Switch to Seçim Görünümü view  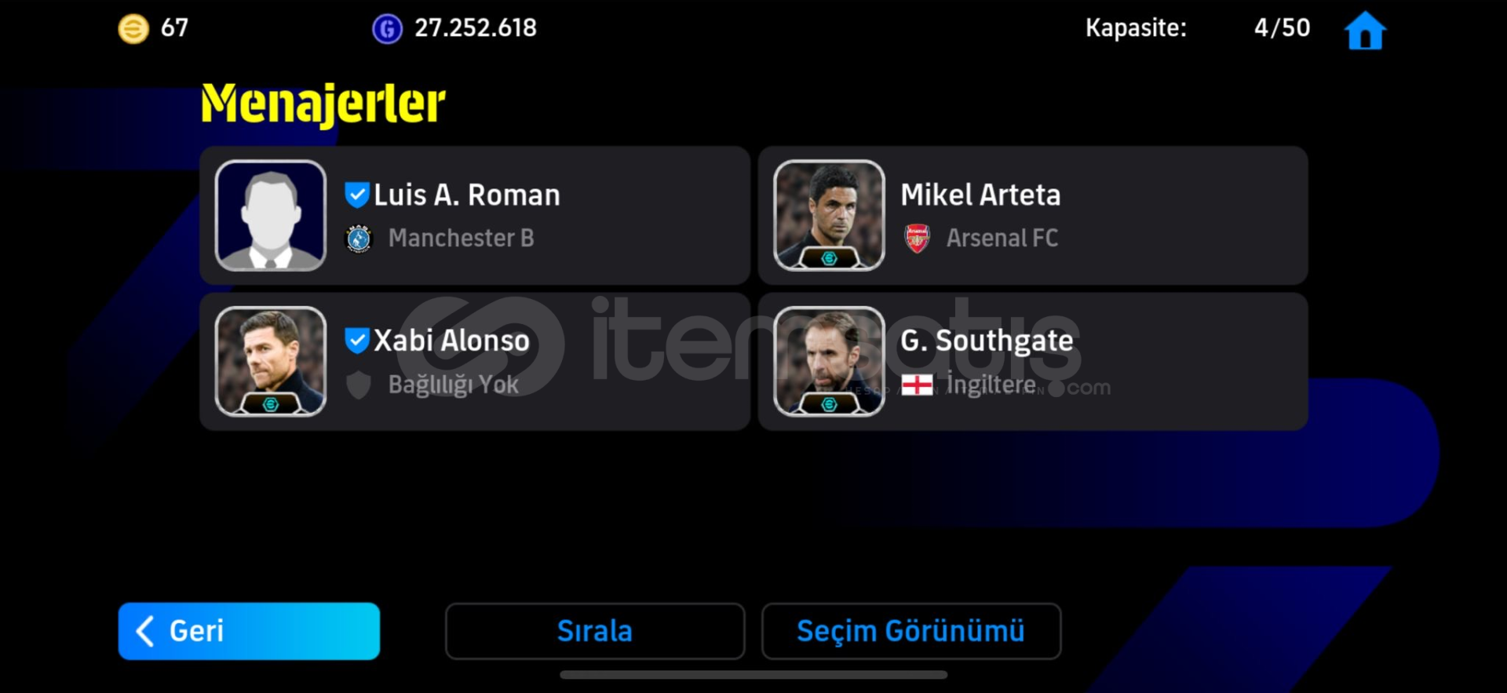click(x=910, y=631)
